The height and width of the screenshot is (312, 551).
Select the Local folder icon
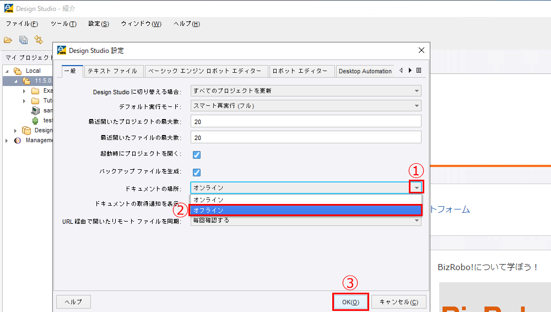[x=18, y=71]
